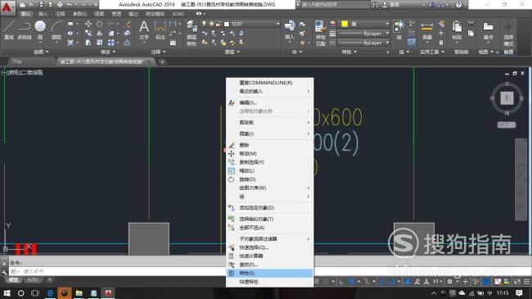
Task: Click the ViewCube compass in drawing area
Action: coord(507,98)
